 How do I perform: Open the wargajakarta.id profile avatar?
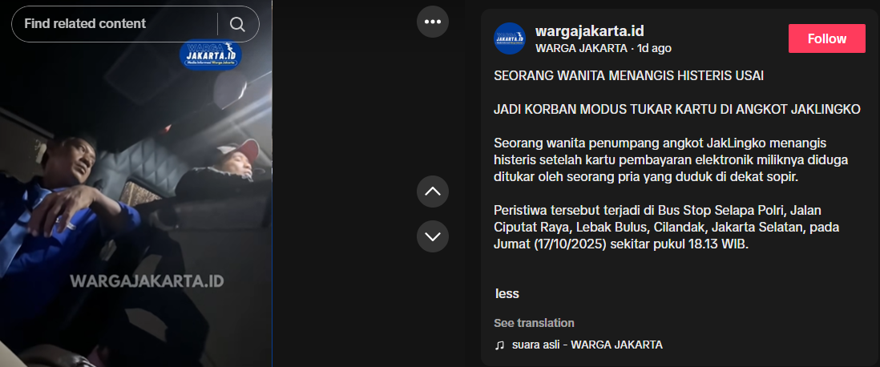tap(510, 38)
